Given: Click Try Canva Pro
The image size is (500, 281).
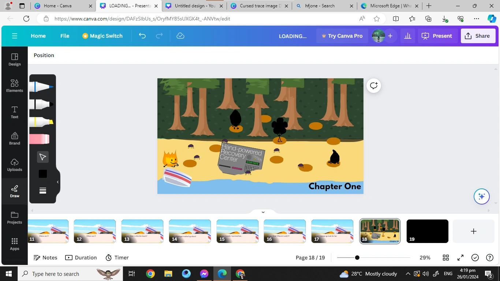Looking at the screenshot, I should 342,35.
